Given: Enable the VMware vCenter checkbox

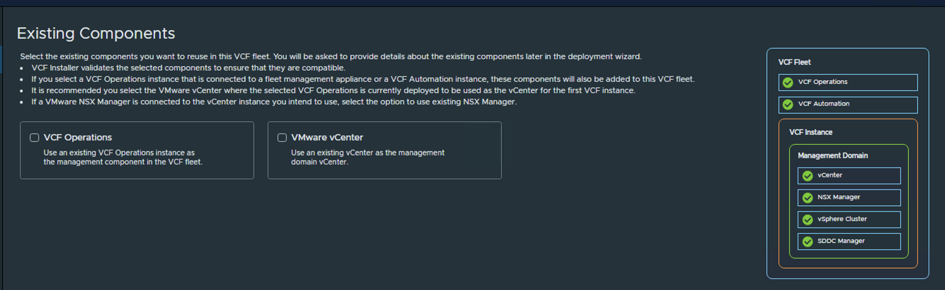Looking at the screenshot, I should tap(282, 138).
